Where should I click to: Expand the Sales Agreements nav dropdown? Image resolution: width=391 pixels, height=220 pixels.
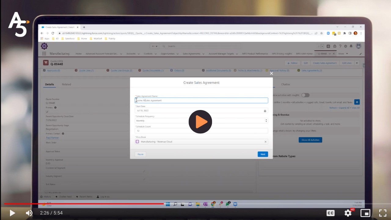(x=203, y=54)
